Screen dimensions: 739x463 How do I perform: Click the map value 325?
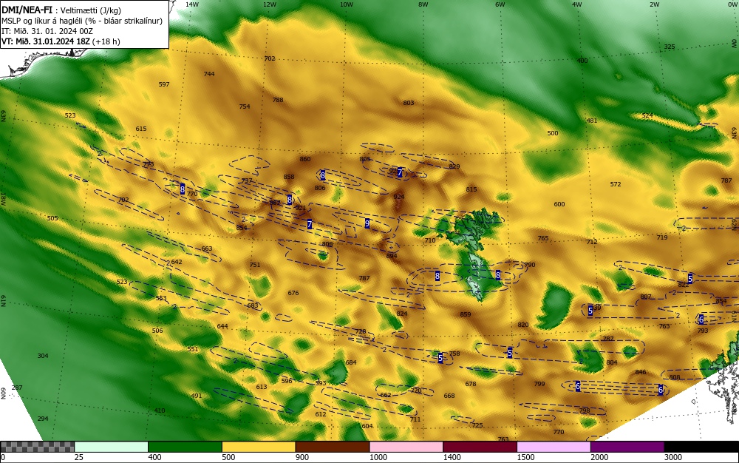click(x=670, y=47)
